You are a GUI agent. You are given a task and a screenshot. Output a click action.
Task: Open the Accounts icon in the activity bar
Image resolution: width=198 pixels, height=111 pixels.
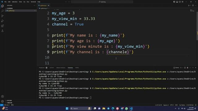coord(2,97)
